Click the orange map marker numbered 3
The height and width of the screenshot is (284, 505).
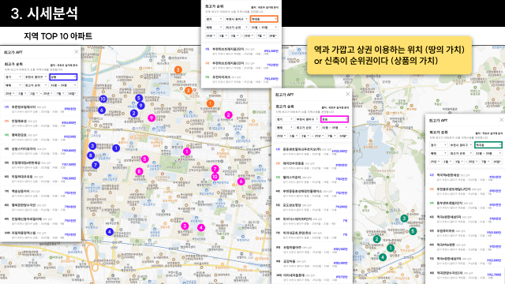coord(178,70)
